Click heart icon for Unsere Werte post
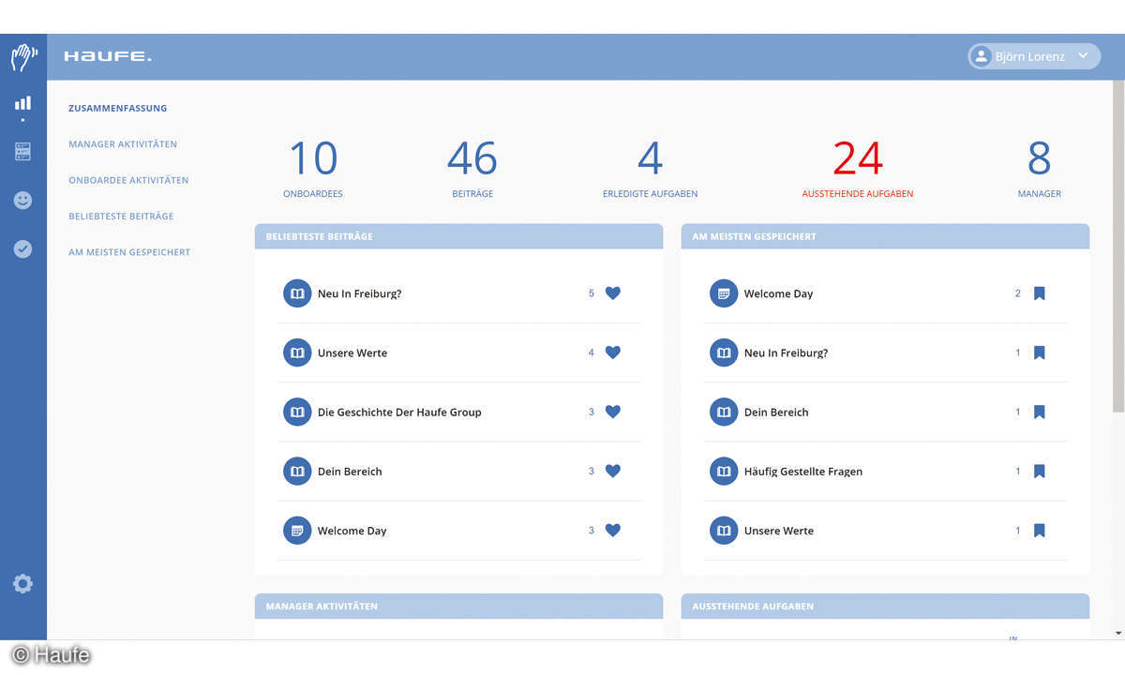 [613, 352]
